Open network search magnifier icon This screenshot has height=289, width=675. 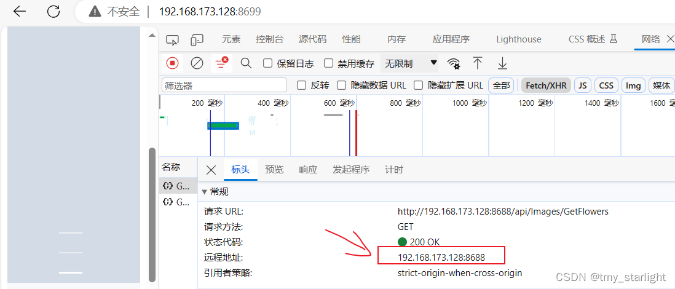[246, 63]
